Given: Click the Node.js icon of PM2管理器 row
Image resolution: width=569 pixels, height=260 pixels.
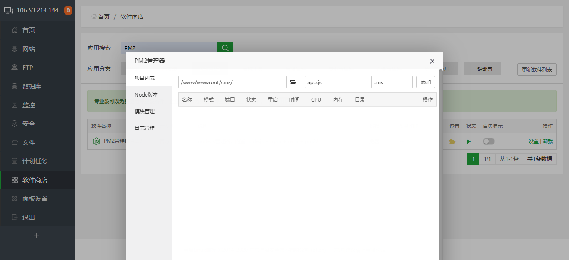Looking at the screenshot, I should coord(96,141).
